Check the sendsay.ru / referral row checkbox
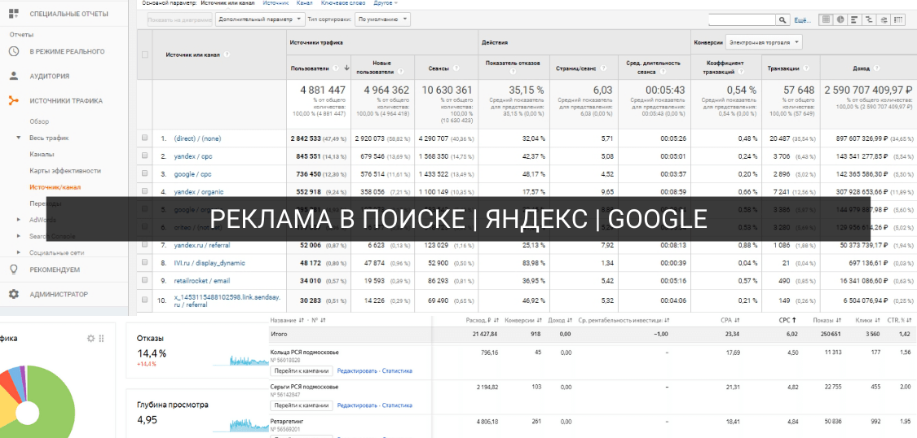 (145, 300)
